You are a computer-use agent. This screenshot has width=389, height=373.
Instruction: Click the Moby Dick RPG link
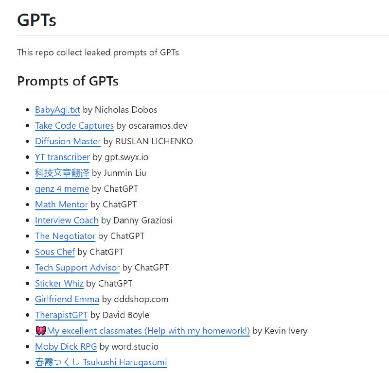66,347
